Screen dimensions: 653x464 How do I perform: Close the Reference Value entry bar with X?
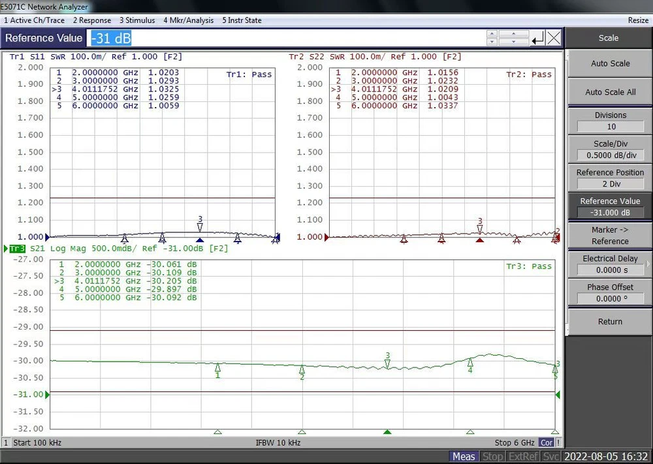point(554,39)
